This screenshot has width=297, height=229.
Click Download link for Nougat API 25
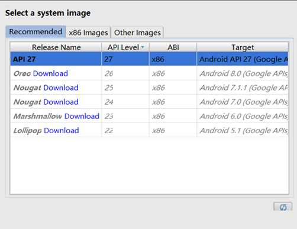(61, 88)
